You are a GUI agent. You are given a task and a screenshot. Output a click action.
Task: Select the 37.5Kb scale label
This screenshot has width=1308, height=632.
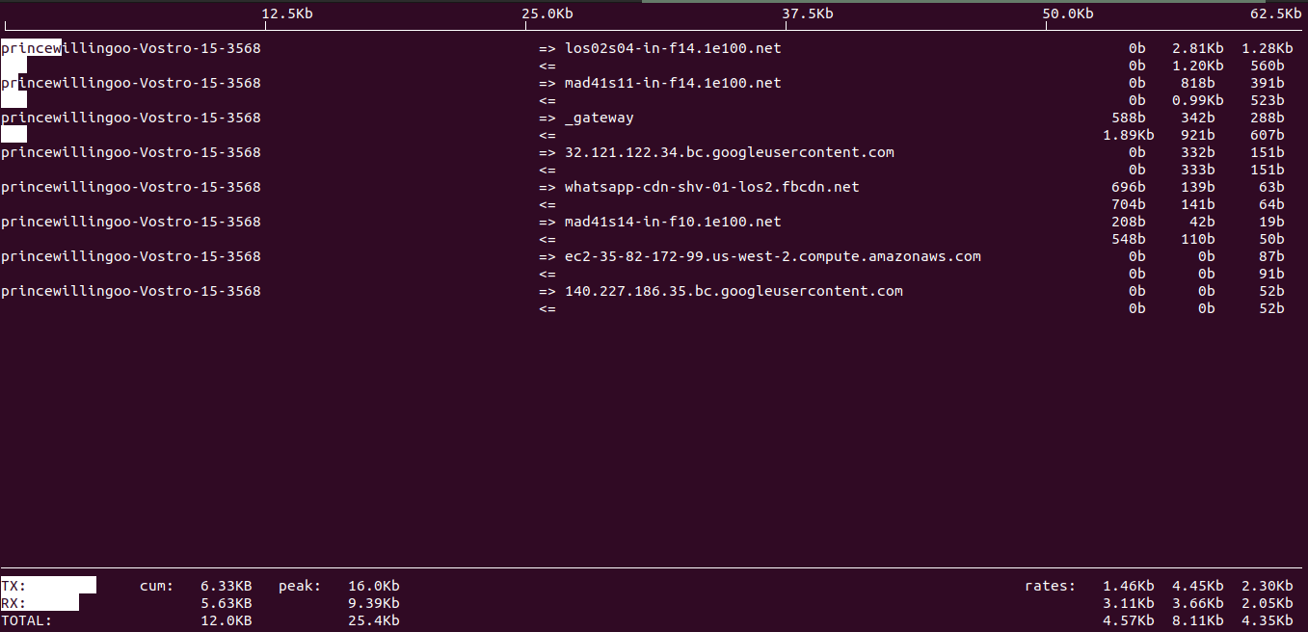(x=808, y=13)
